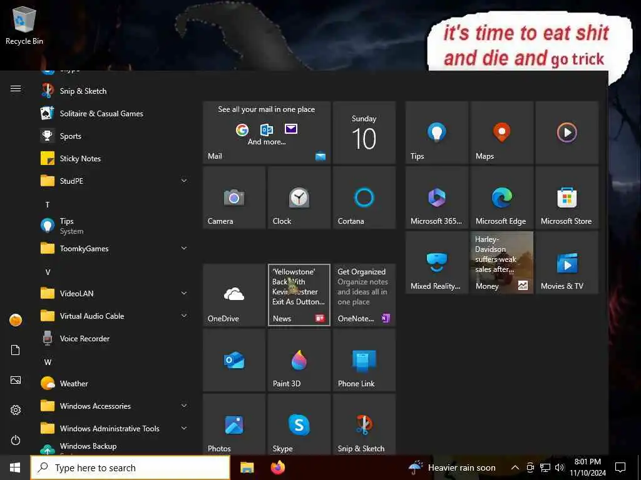Launch the Maps tile
Viewport: 641px width, 480px height.
(x=501, y=132)
